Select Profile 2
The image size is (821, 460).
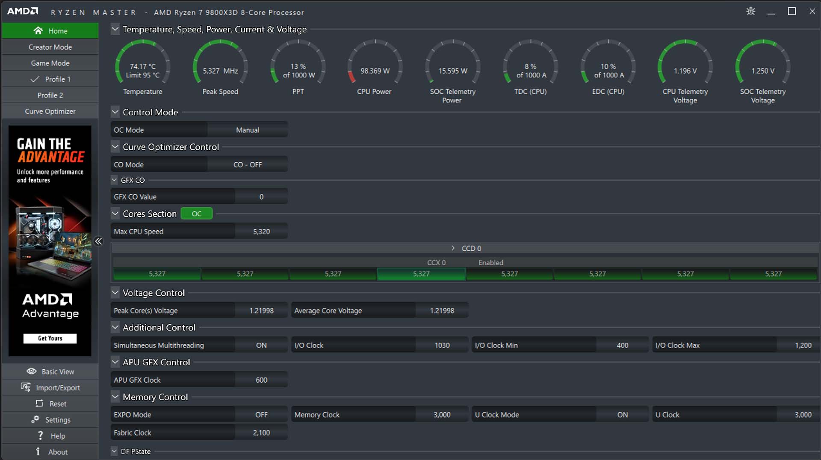click(x=50, y=95)
